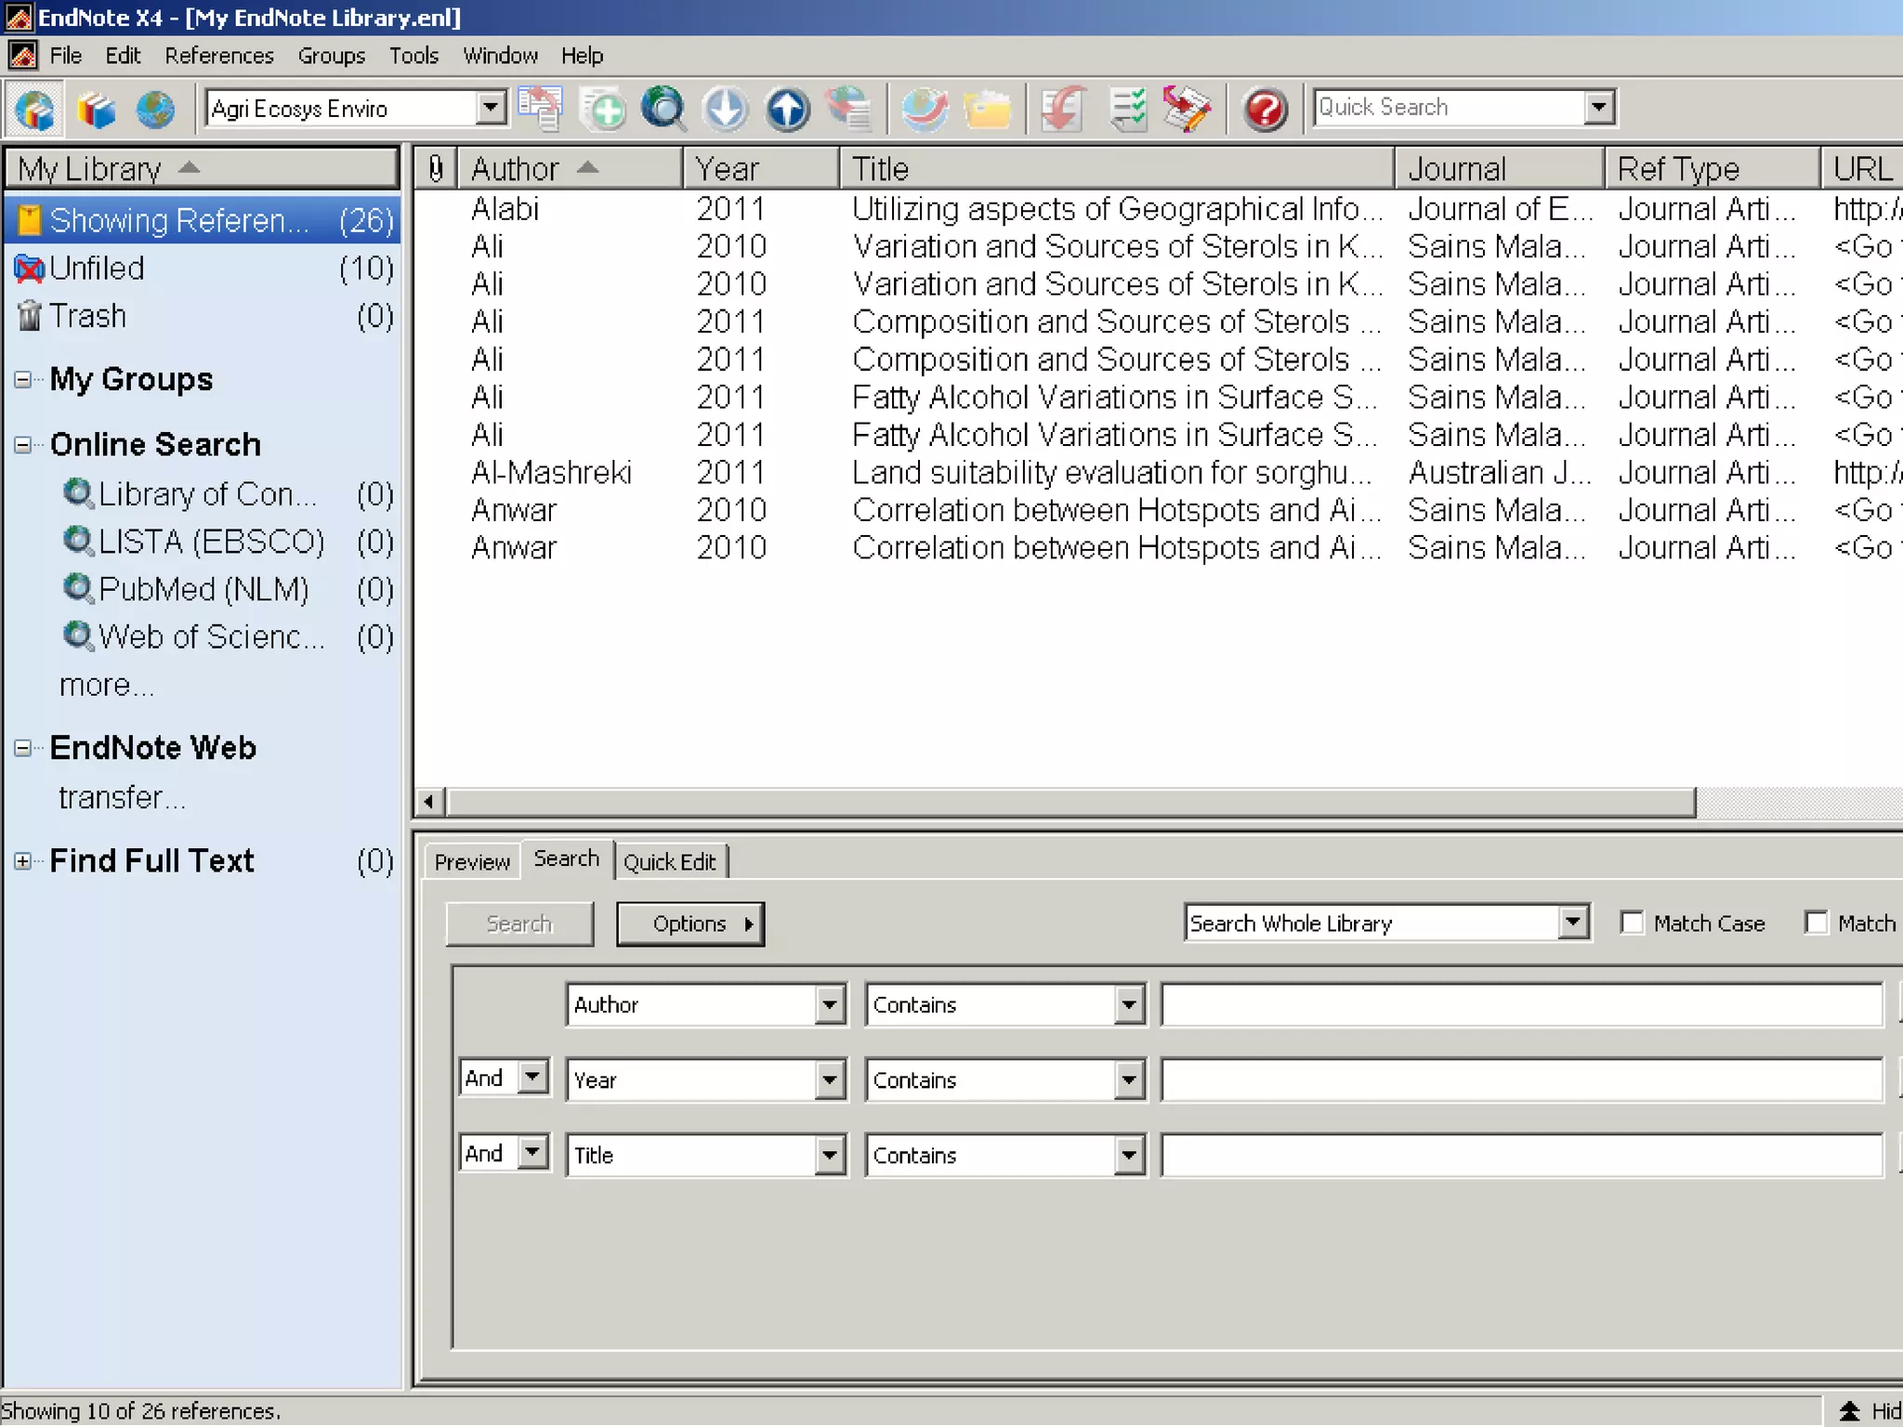Image resolution: width=1903 pixels, height=1427 pixels.
Task: Open the And operator dropdown for Title row
Action: [x=532, y=1153]
